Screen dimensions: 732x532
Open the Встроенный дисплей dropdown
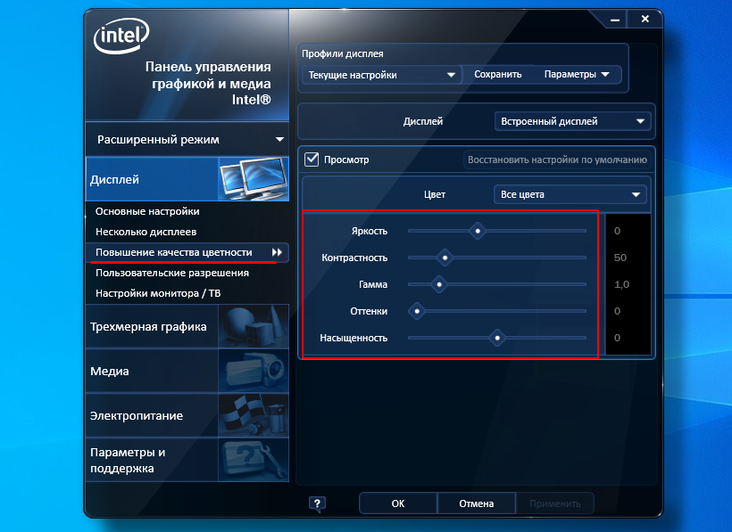point(572,121)
